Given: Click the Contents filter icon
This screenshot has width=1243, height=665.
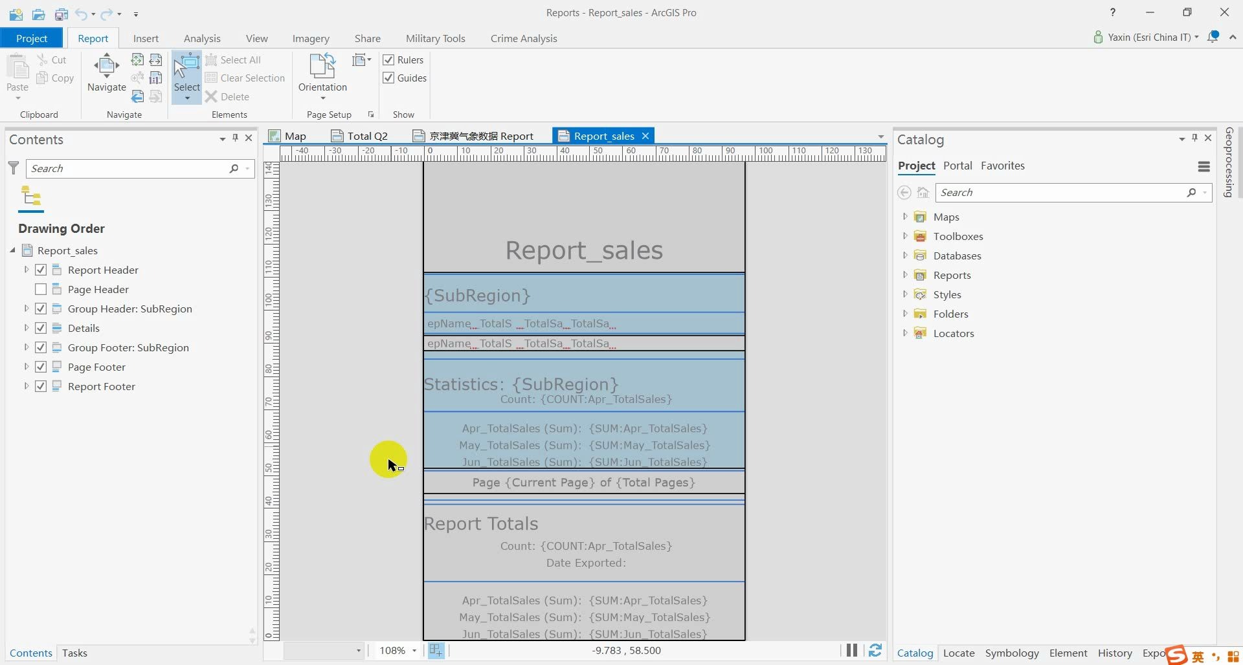Looking at the screenshot, I should 14,168.
